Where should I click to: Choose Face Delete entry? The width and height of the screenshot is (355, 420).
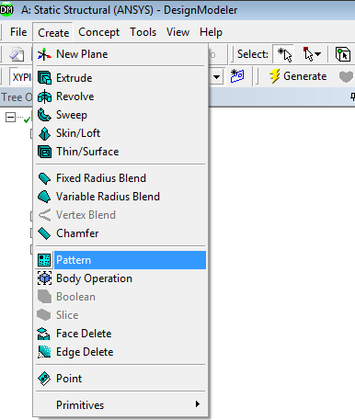tap(120, 334)
